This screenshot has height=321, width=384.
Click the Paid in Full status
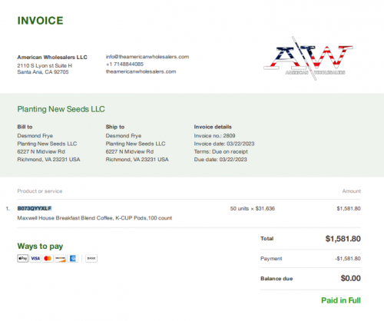341,300
